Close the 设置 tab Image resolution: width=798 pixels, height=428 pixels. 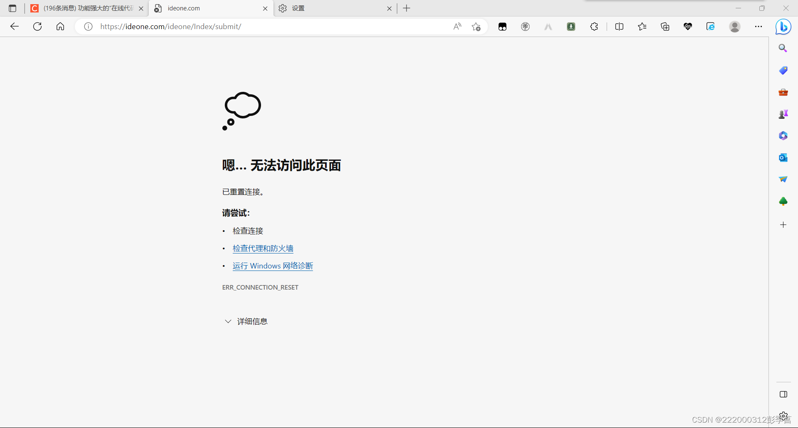tap(389, 8)
